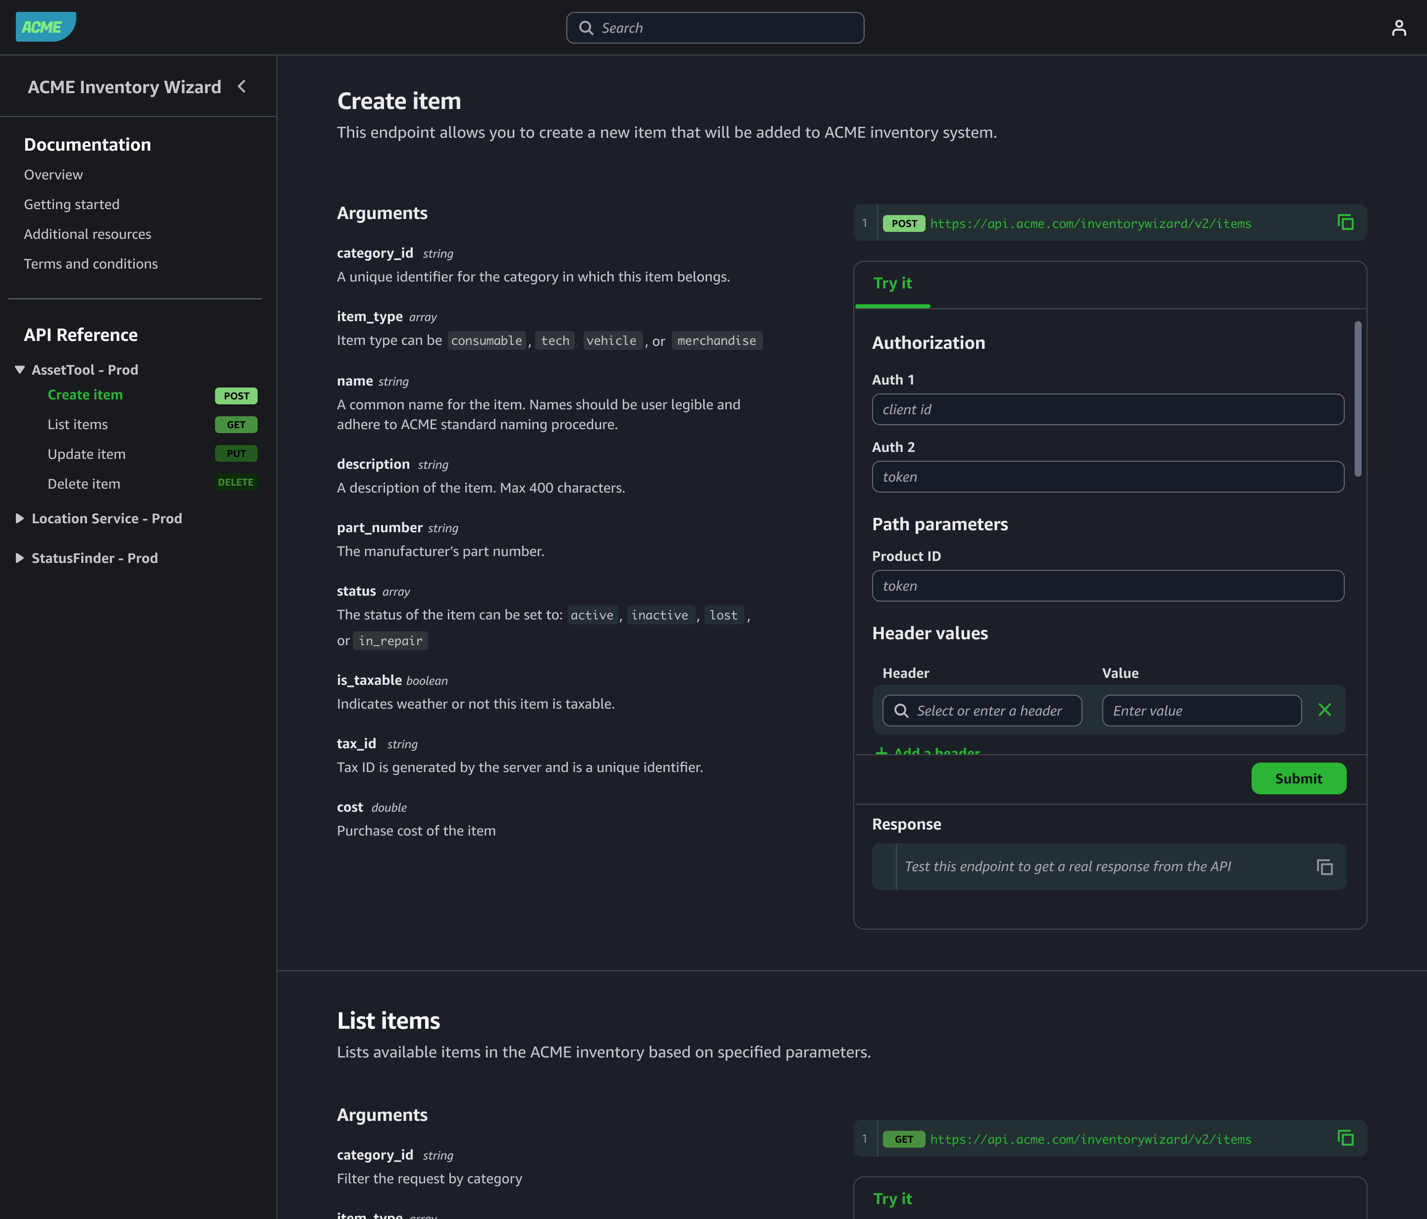Open the user profile icon

(x=1398, y=28)
